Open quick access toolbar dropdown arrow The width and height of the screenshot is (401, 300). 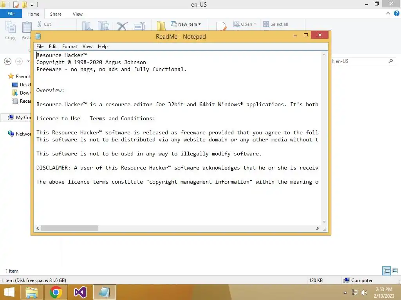[x=32, y=5]
